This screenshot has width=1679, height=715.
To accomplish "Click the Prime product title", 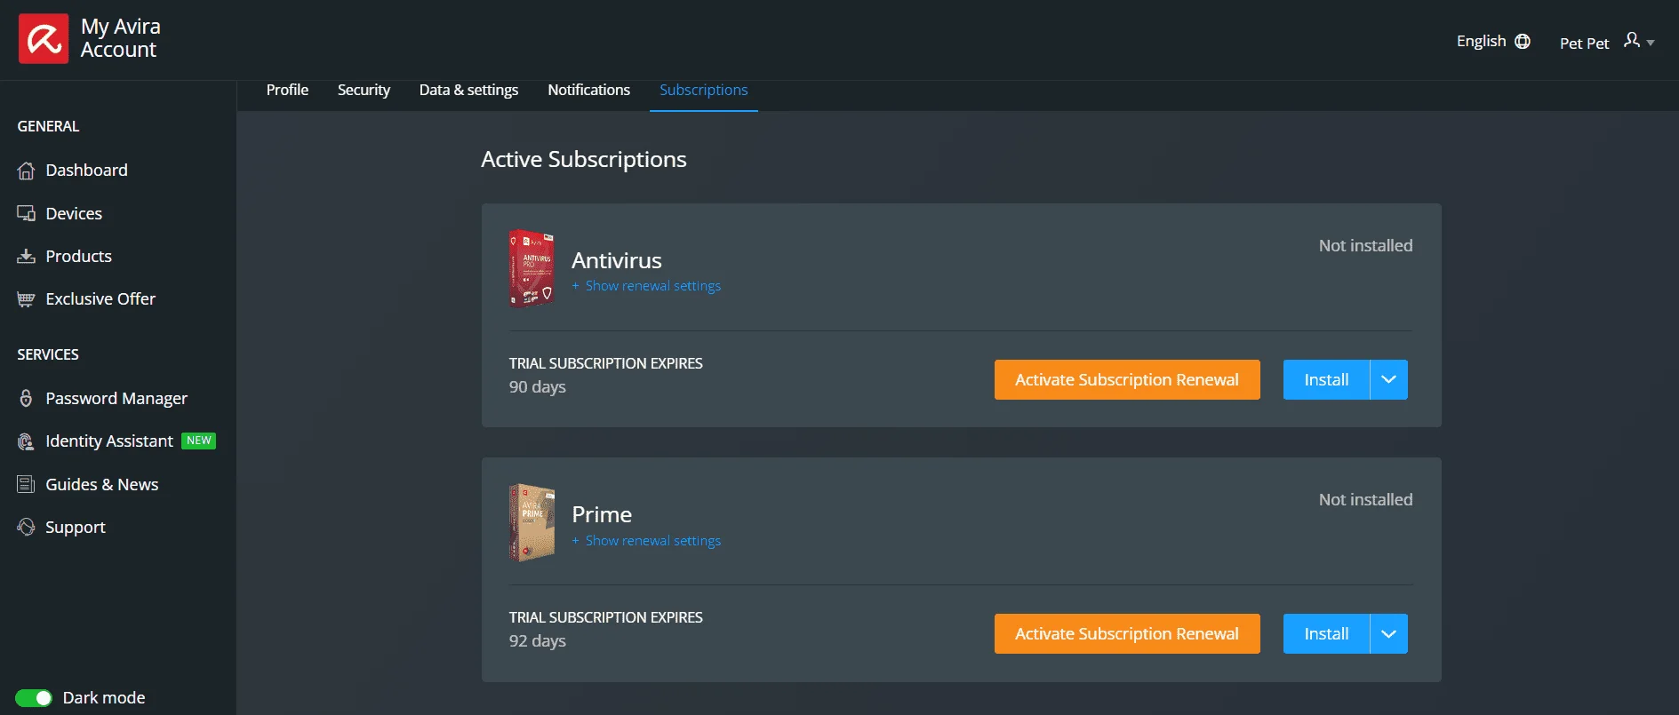I will tap(602, 514).
